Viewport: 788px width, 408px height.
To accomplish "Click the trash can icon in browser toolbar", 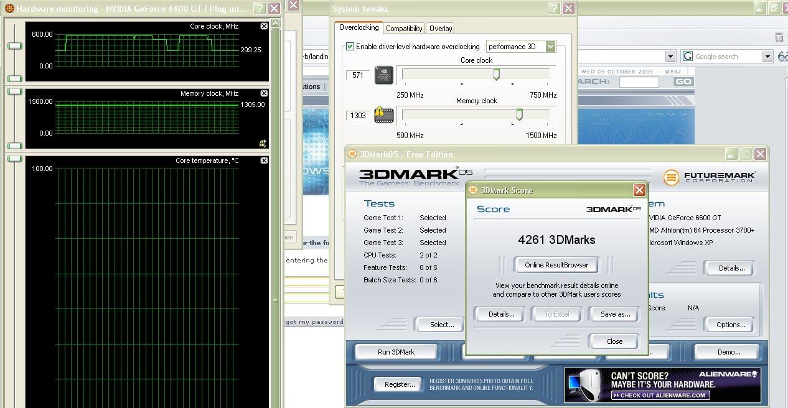I will 779,38.
